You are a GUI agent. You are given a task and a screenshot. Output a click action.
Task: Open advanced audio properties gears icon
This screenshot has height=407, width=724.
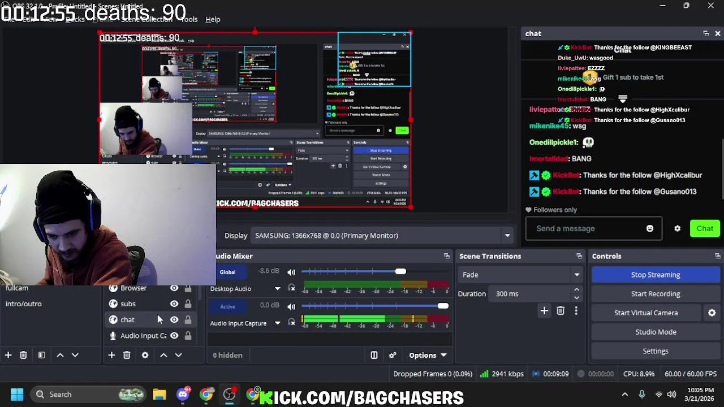393,355
